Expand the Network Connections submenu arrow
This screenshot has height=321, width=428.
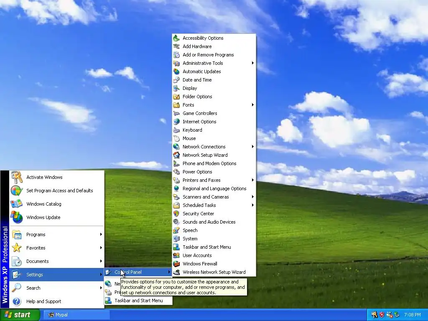pos(253,147)
